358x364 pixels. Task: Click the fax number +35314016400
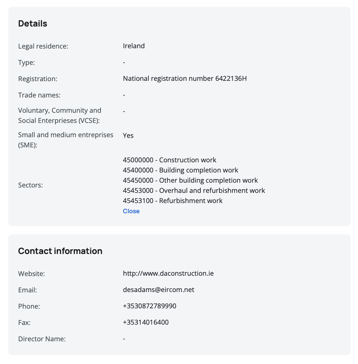tap(146, 322)
